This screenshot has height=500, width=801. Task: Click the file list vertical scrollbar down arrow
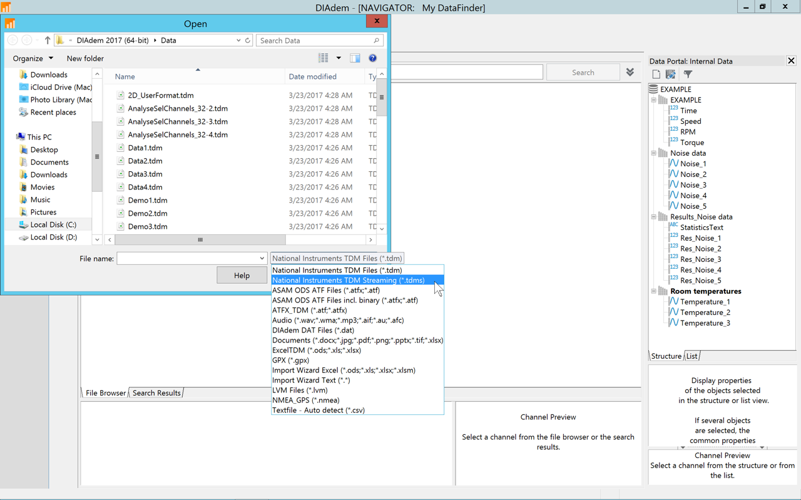click(x=382, y=229)
